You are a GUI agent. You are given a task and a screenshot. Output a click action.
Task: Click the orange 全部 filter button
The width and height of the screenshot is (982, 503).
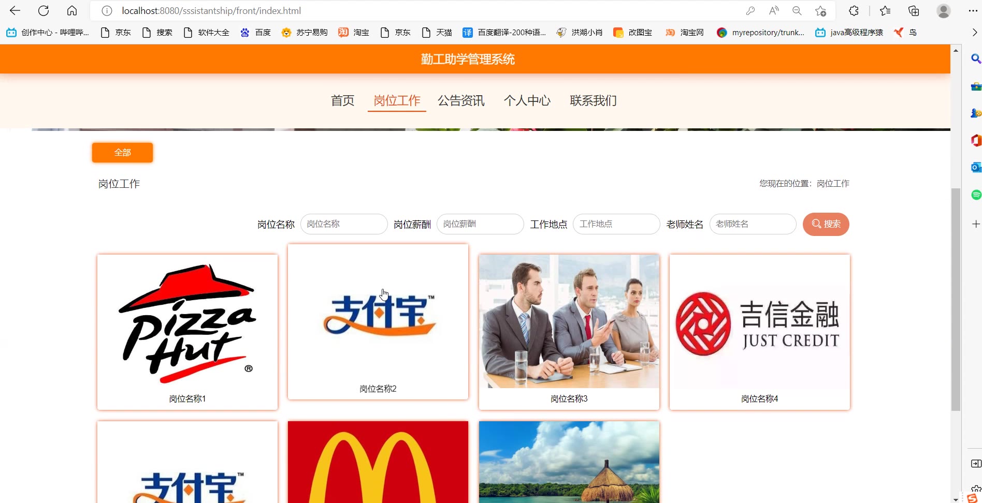coord(122,153)
